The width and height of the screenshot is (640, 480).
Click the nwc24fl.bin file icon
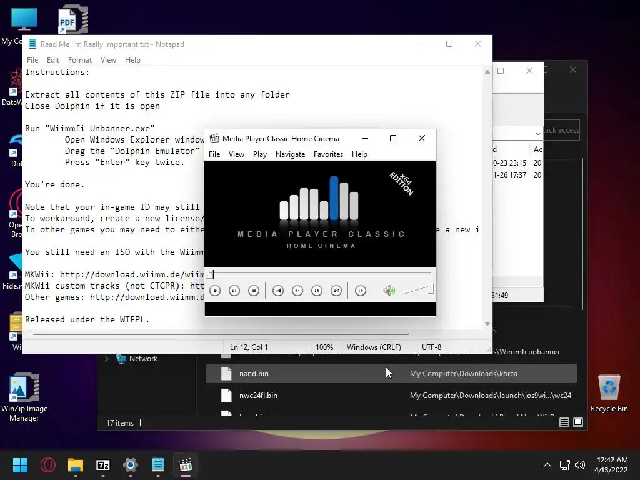point(226,396)
